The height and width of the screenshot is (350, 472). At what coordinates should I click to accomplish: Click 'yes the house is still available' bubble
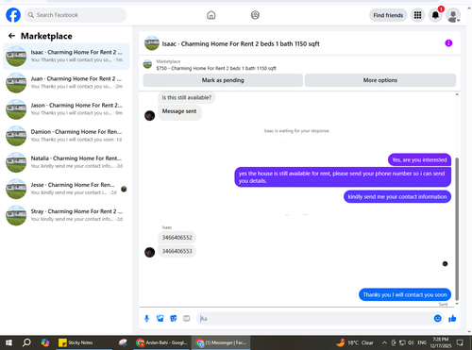point(343,177)
